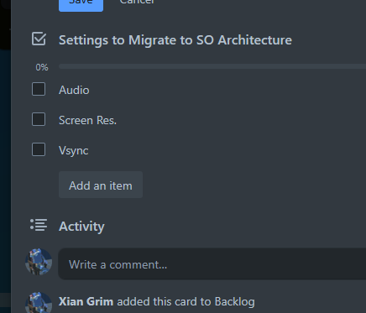Click the checklist icon beside Settings title
The height and width of the screenshot is (313, 366).
click(39, 39)
